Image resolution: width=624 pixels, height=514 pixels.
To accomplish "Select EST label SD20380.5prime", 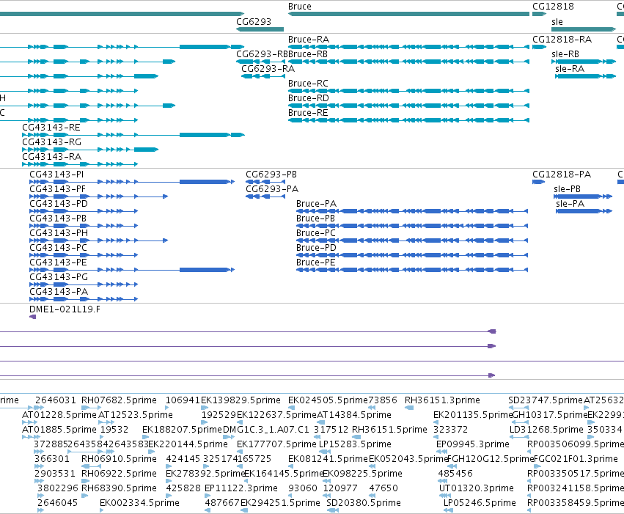I will coord(364,503).
